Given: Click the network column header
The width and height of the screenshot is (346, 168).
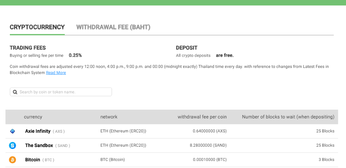Looking at the screenshot, I should click(x=109, y=117).
